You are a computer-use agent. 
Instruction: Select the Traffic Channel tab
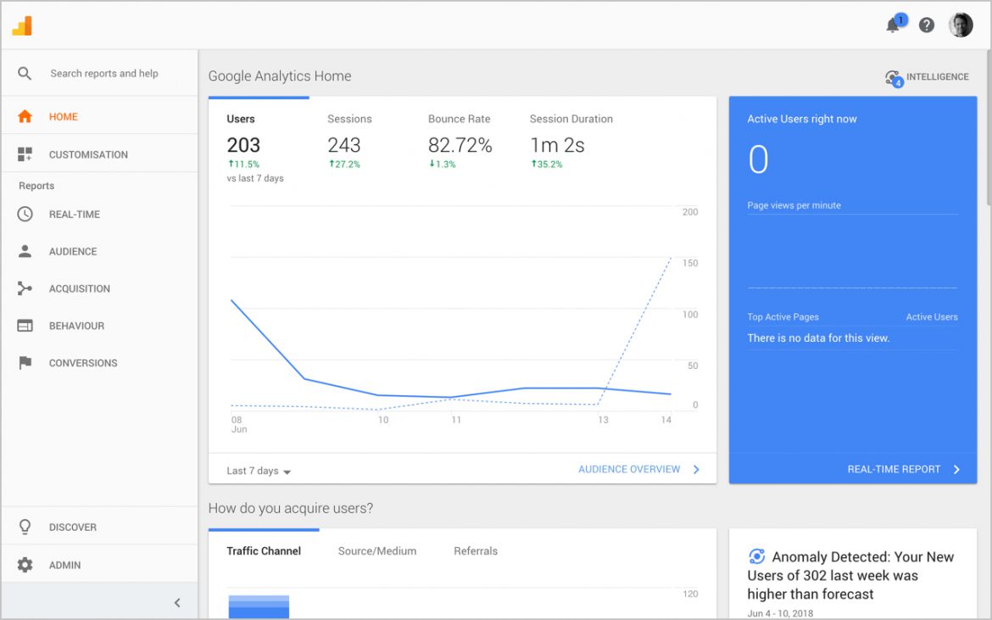pos(264,551)
